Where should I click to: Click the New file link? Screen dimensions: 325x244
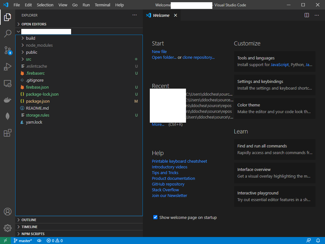[159, 51]
